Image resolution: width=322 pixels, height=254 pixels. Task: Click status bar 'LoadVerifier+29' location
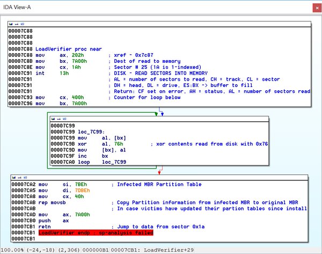point(169,250)
